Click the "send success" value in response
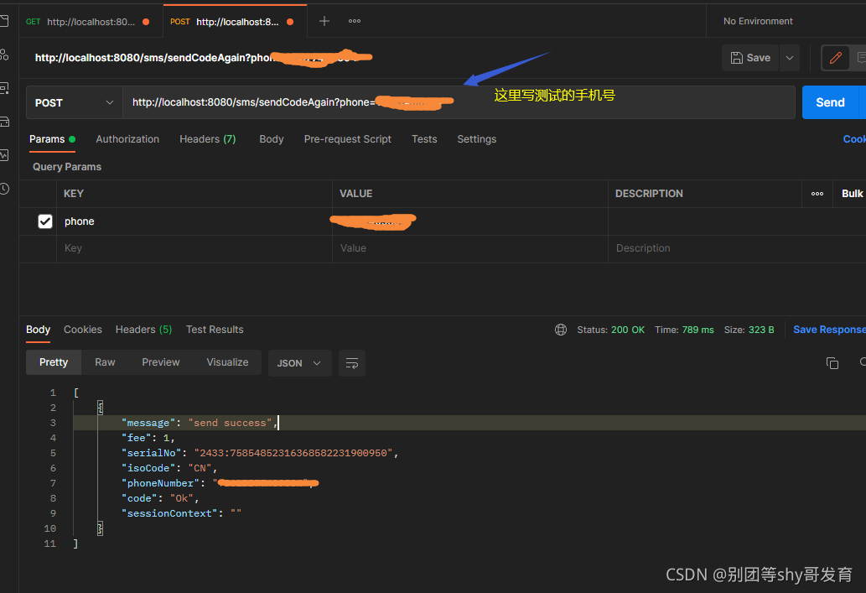Image resolution: width=866 pixels, height=593 pixels. pyautogui.click(x=231, y=424)
